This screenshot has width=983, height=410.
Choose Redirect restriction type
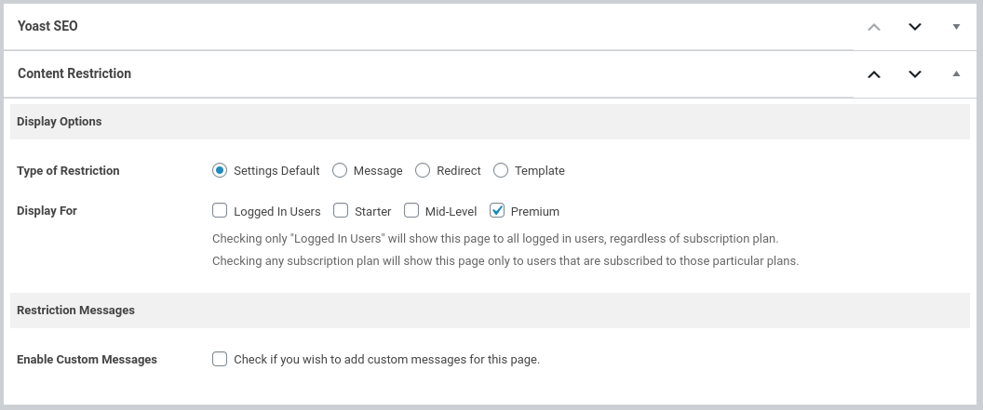(x=423, y=170)
